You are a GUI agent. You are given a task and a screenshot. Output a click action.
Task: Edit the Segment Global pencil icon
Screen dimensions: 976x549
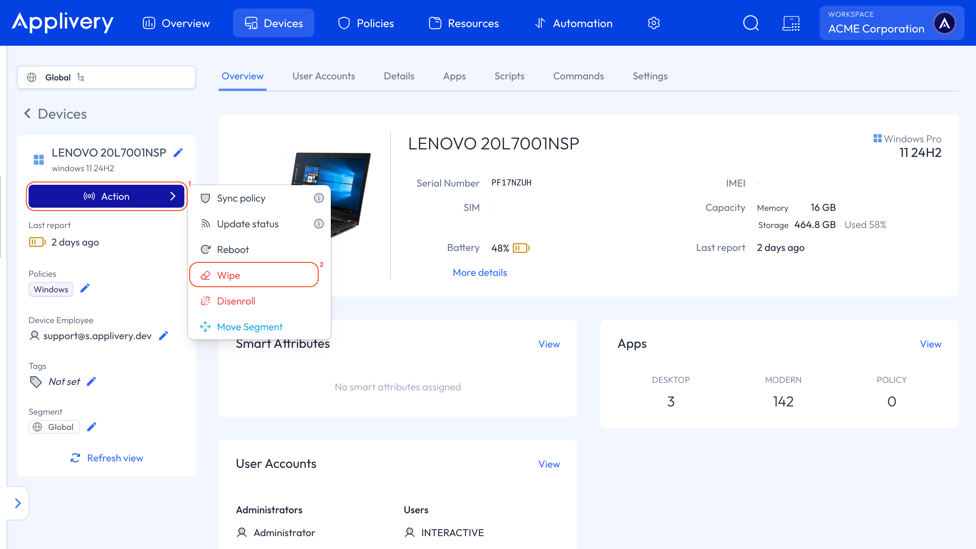coord(92,426)
